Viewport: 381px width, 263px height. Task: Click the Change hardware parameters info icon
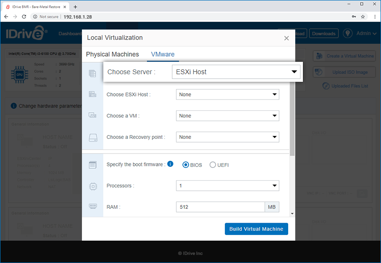14,106
